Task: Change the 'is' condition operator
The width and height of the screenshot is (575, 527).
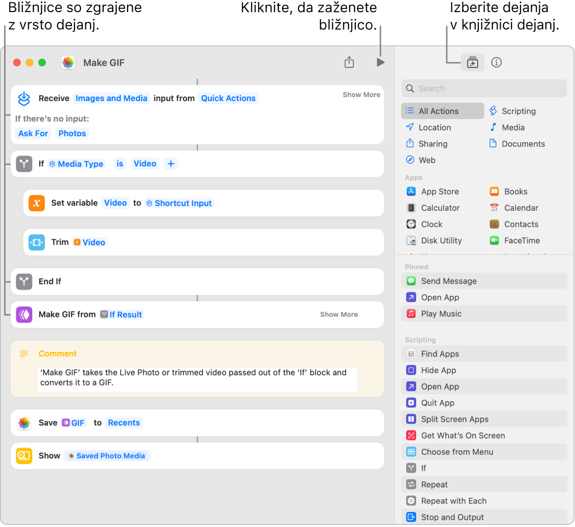Action: (x=120, y=164)
